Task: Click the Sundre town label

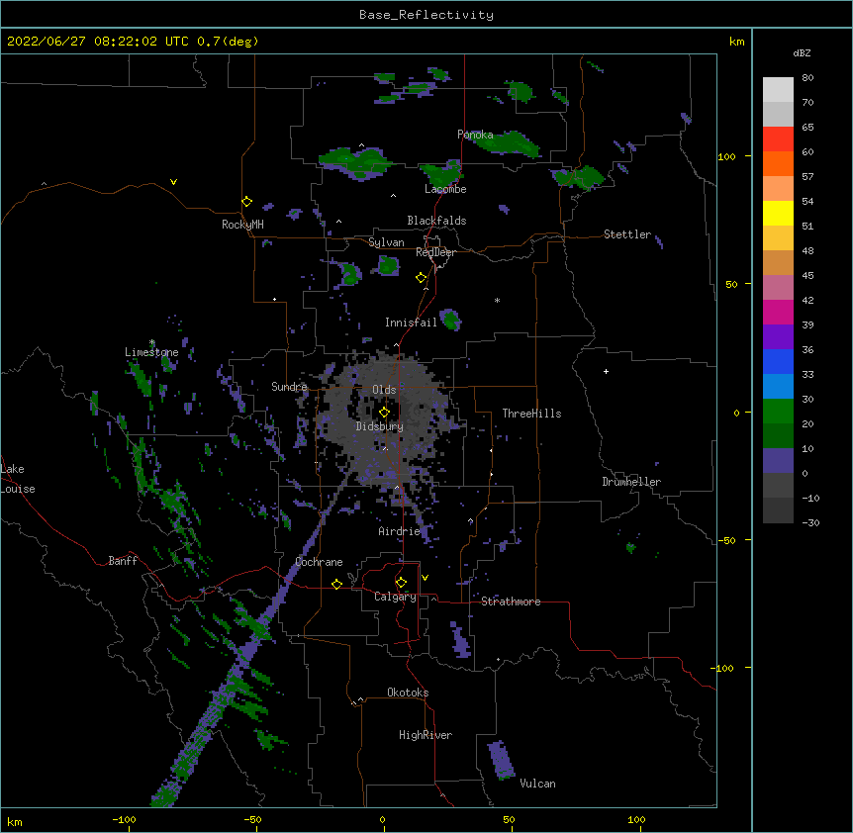Action: 289,387
